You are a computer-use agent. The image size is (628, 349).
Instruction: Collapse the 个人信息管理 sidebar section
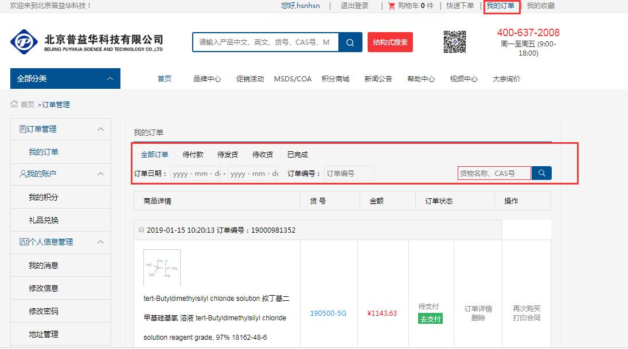click(x=100, y=242)
